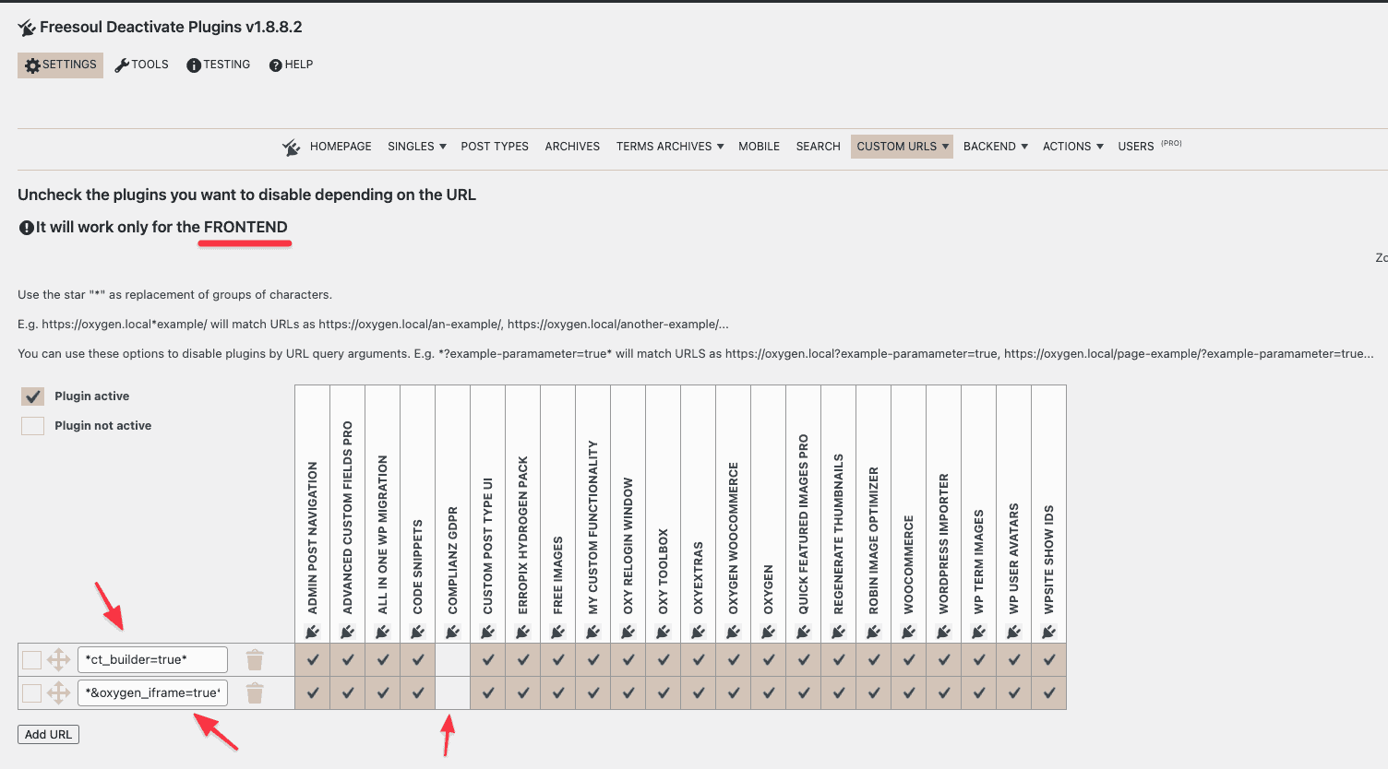Click the *ct_builder=true* URL input field

(x=152, y=660)
